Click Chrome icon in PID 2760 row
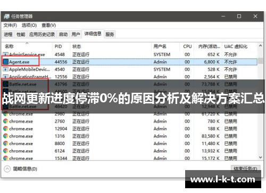 [6, 121]
